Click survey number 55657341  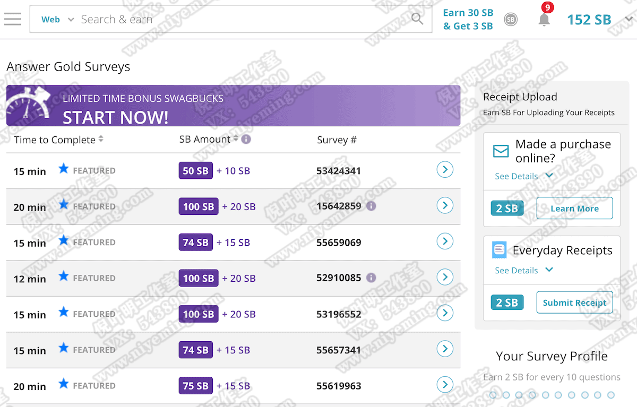(339, 350)
